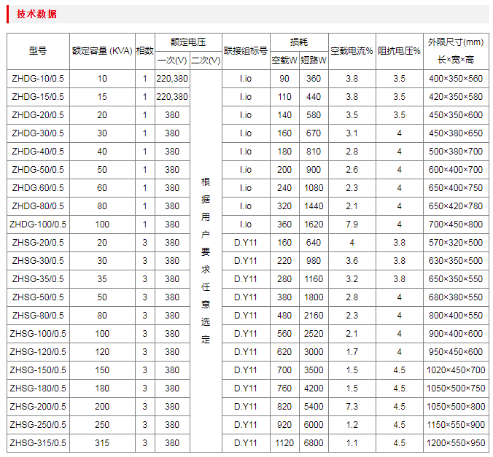
Task: Click the 外限尺寸(mm) header cell
Action: click(x=455, y=42)
